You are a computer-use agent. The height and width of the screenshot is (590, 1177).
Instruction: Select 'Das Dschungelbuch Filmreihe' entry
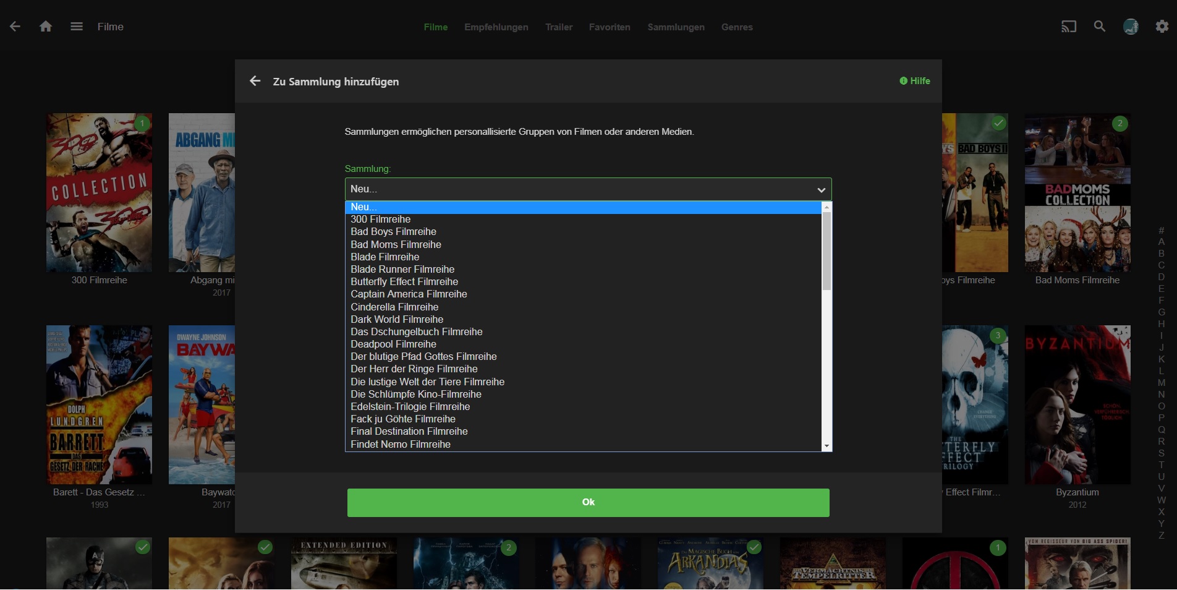click(583, 332)
